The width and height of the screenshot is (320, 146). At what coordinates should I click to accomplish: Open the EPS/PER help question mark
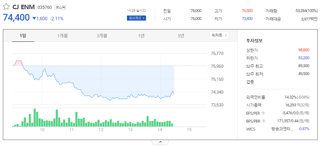pyautogui.click(x=263, y=113)
